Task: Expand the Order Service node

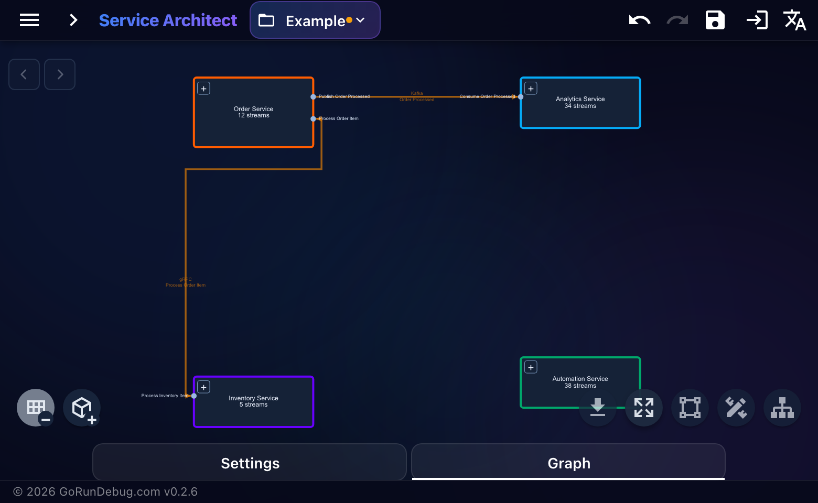Action: [x=204, y=89]
